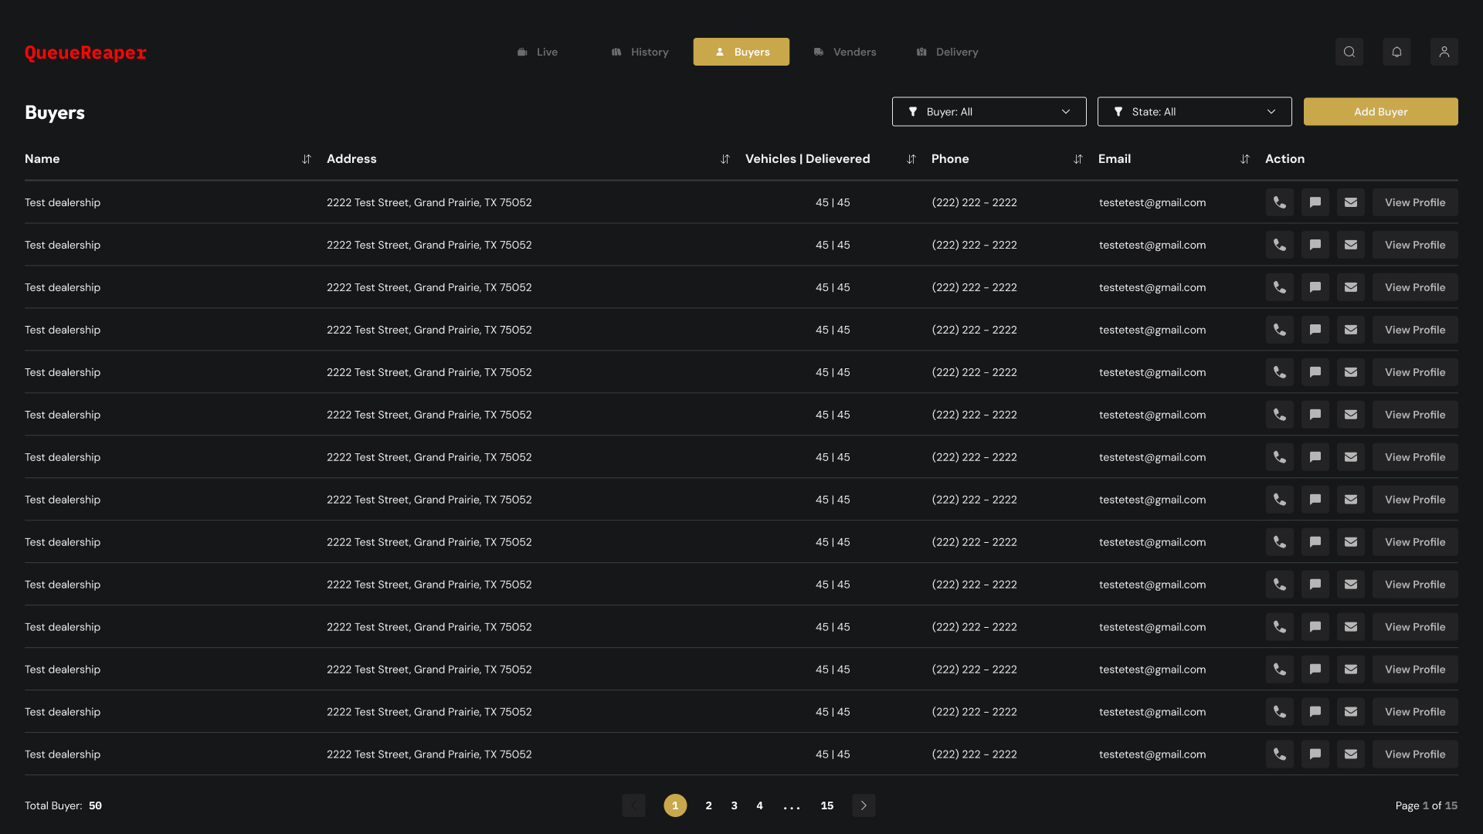Image resolution: width=1483 pixels, height=834 pixels.
Task: Open user account profile icon
Action: pyautogui.click(x=1444, y=52)
